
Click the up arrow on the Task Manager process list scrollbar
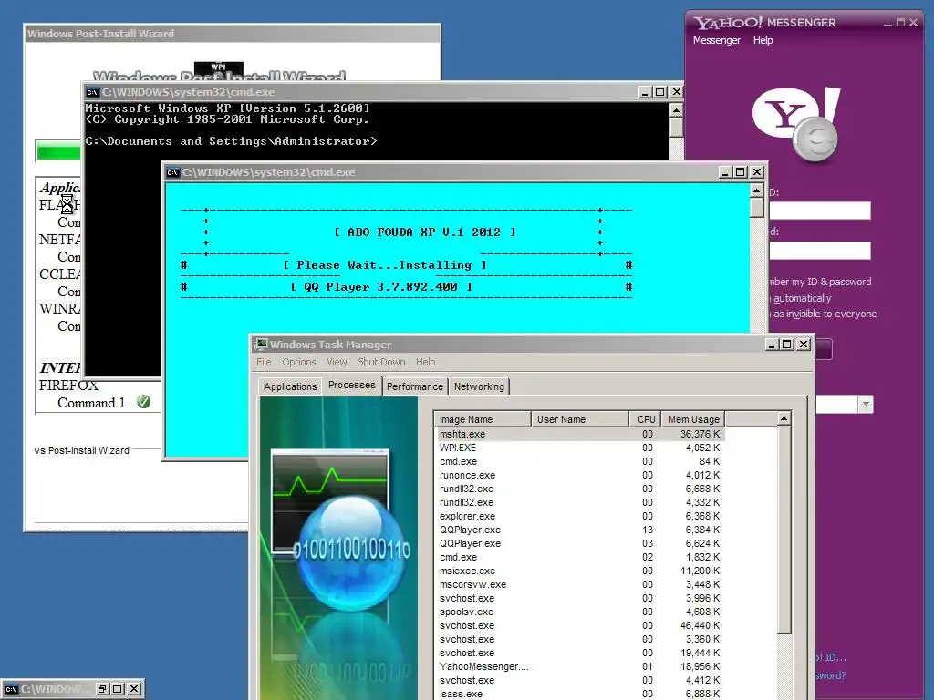(x=784, y=419)
